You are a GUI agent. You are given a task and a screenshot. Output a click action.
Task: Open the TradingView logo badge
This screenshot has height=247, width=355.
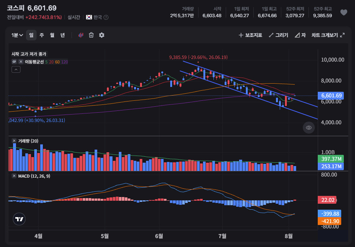(x=19, y=219)
